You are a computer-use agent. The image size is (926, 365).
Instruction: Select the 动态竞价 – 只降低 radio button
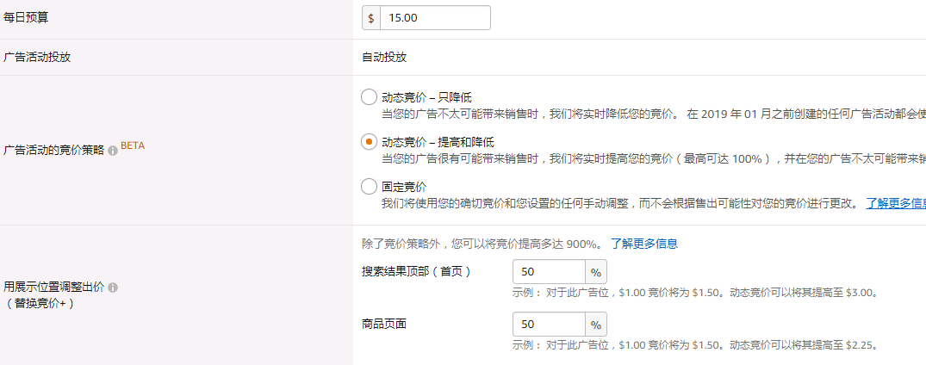(x=369, y=97)
